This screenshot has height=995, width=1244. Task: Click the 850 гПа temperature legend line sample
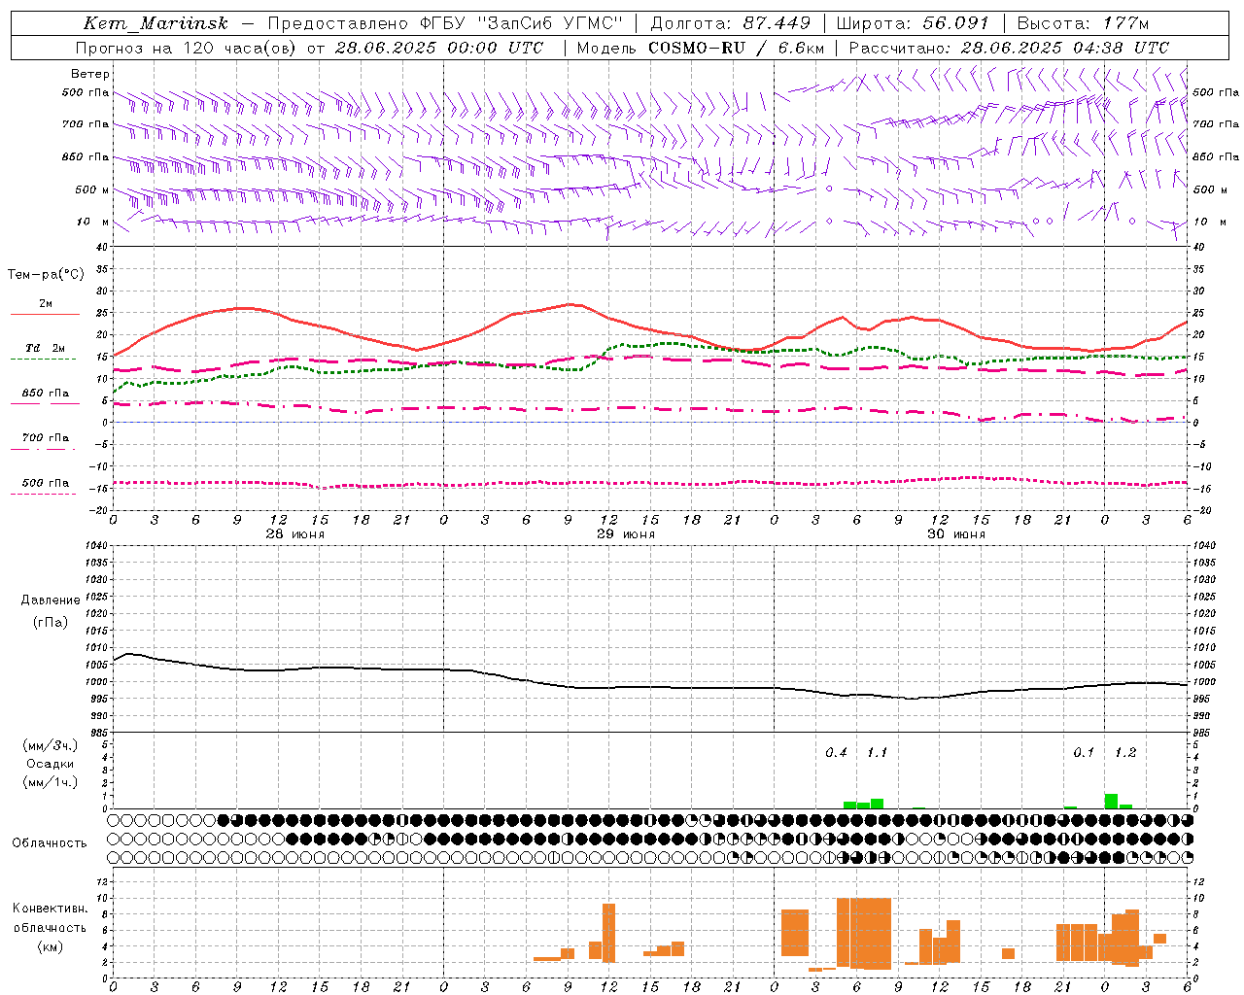tap(45, 403)
